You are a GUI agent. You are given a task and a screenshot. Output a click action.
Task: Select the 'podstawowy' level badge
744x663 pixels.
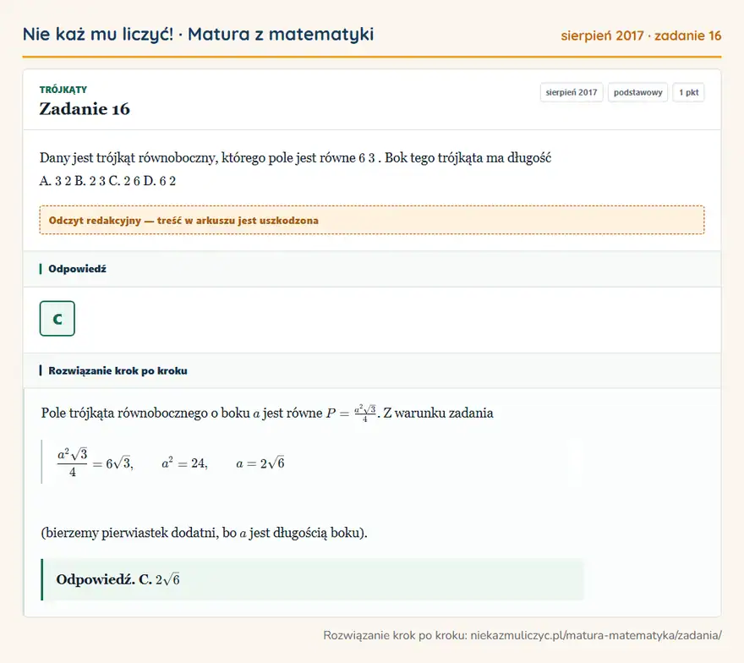(637, 92)
